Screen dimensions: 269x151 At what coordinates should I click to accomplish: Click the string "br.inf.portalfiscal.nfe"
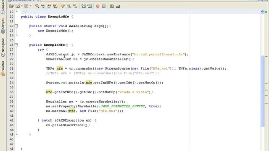158,54
